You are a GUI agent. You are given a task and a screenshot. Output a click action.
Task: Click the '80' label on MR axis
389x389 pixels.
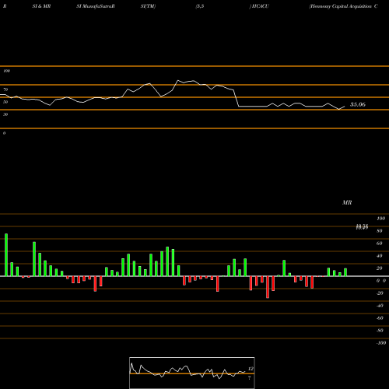click(x=380, y=231)
